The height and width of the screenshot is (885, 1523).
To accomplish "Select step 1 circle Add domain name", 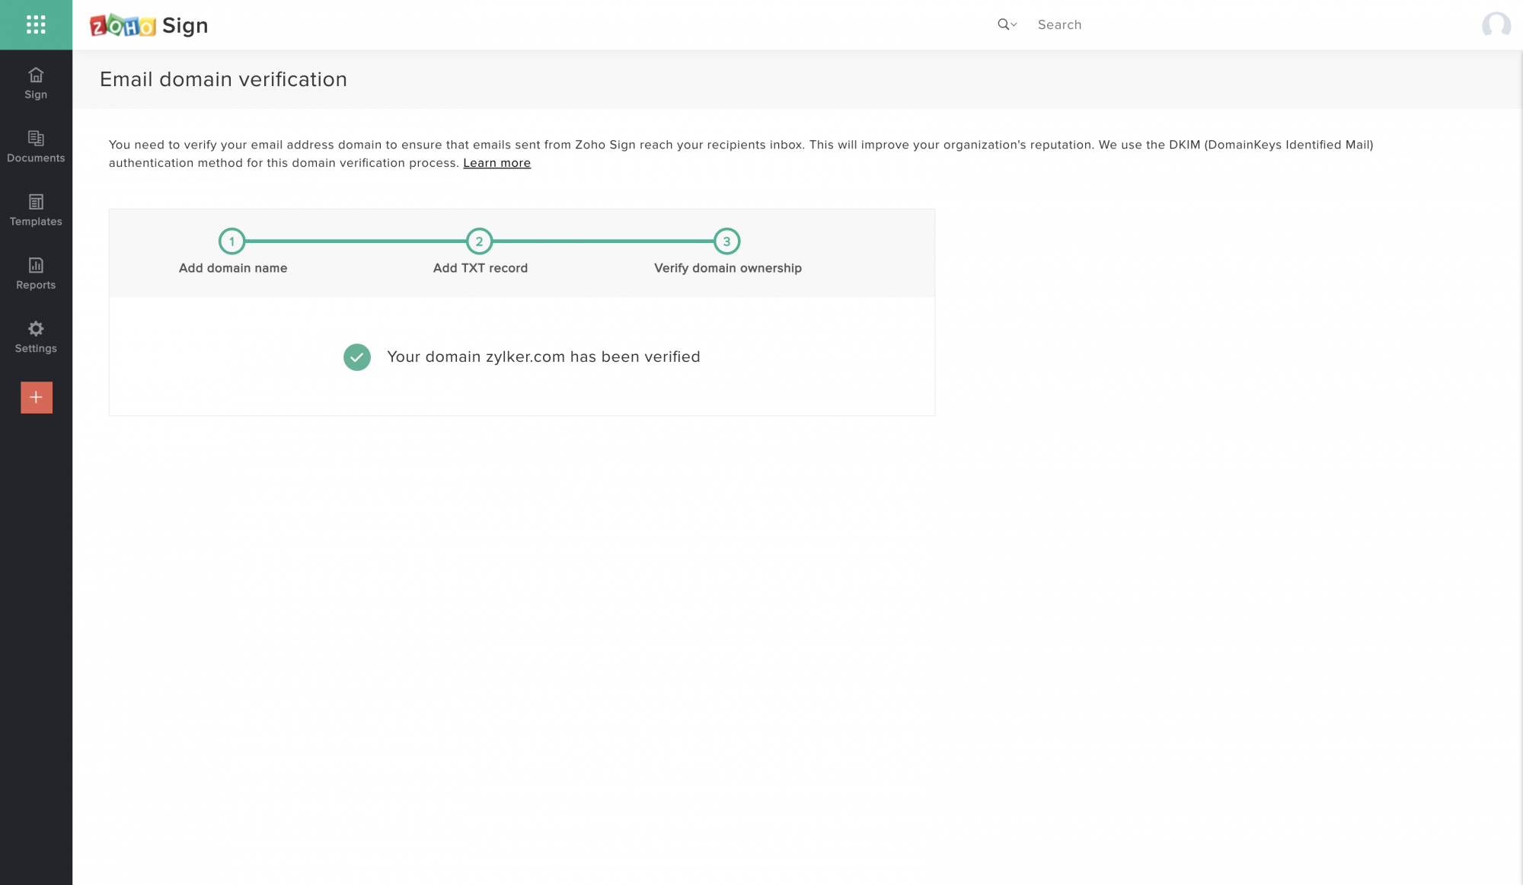I will point(231,241).
